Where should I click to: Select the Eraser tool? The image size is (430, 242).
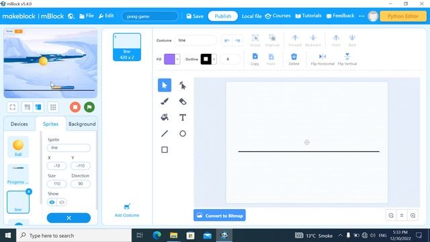click(182, 102)
